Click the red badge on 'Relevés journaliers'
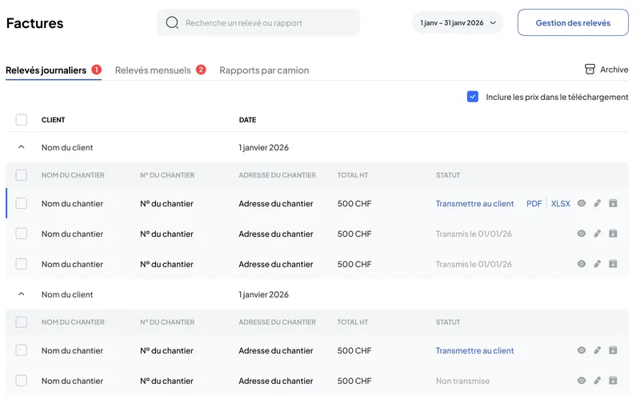Image resolution: width=640 pixels, height=404 pixels. click(x=96, y=70)
